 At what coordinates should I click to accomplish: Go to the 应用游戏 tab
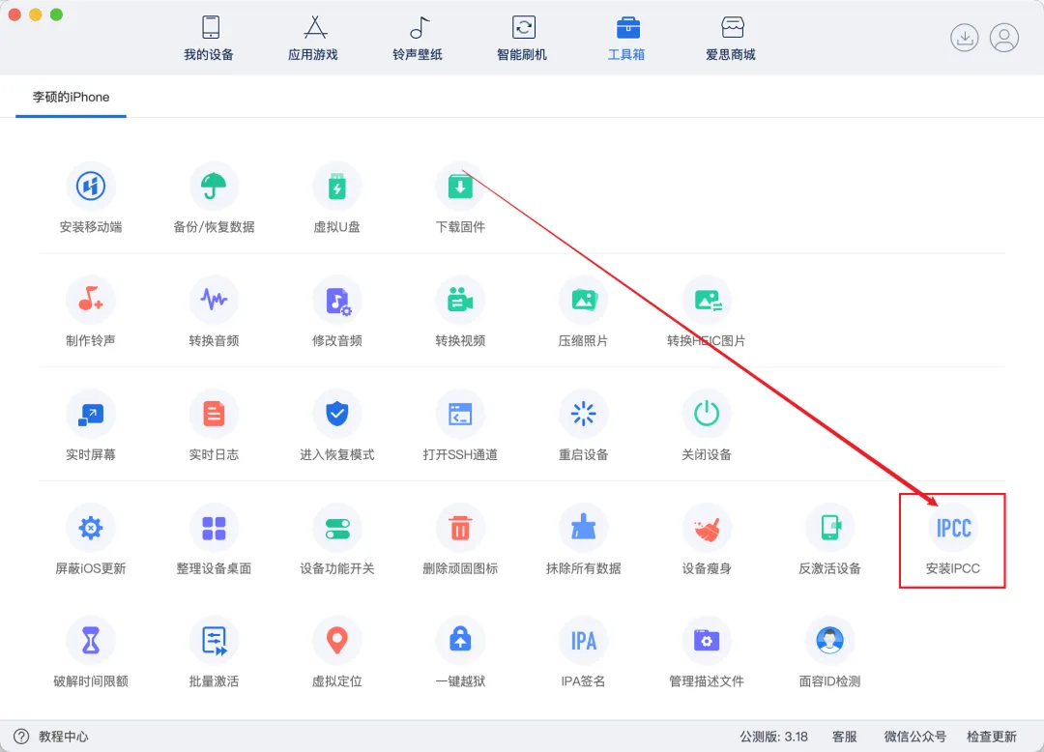313,39
